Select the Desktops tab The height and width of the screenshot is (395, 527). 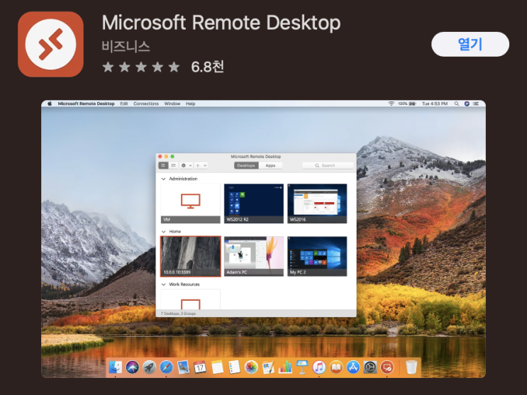(246, 165)
